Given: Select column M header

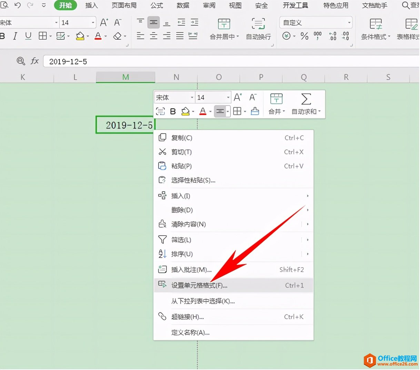Looking at the screenshot, I should [x=126, y=77].
